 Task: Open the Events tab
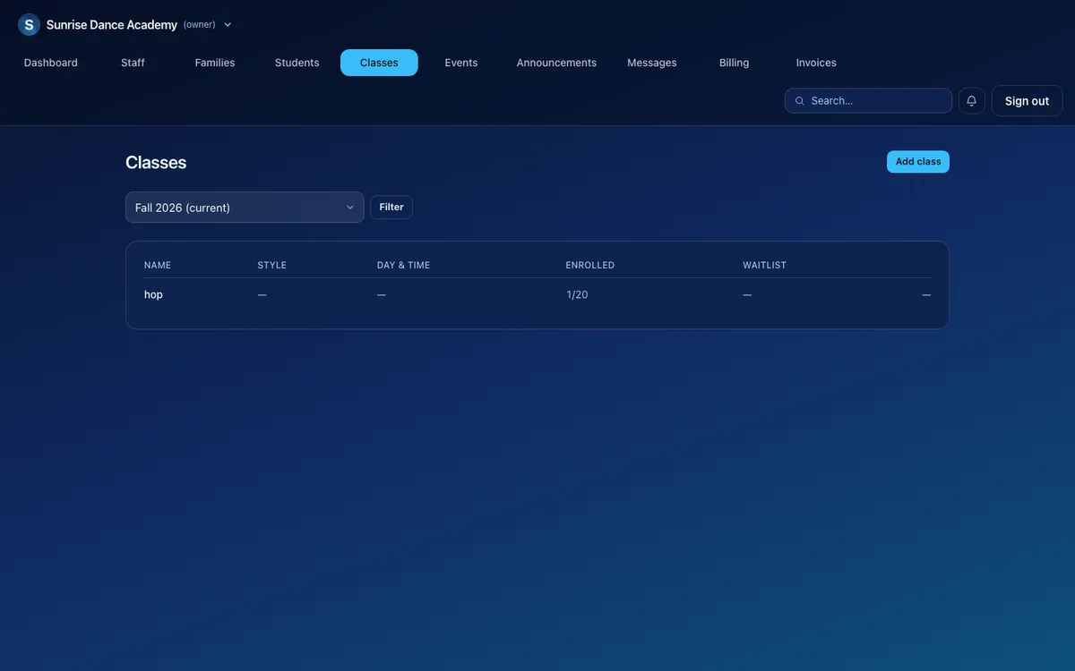click(x=461, y=63)
